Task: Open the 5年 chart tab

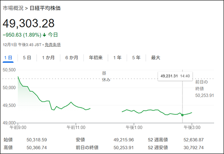Action: click(136, 58)
